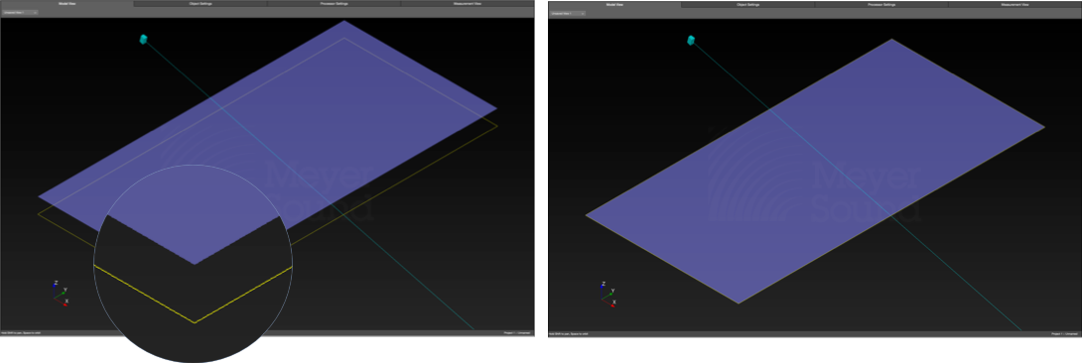Click the XYZ axis gizmo in left window
The image size is (1082, 363).
[x=60, y=293]
